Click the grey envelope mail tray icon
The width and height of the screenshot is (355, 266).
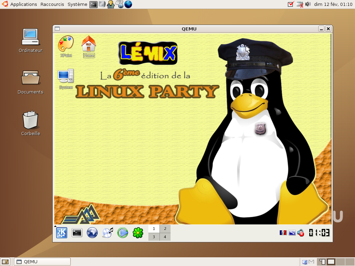click(312, 262)
